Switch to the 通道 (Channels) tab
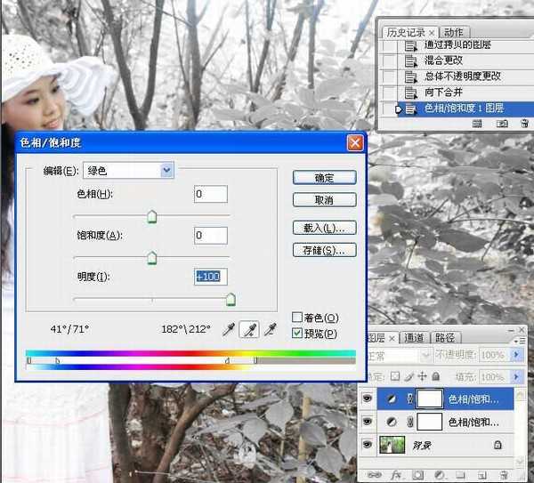Viewport: 534px width, 483px height. 414,338
